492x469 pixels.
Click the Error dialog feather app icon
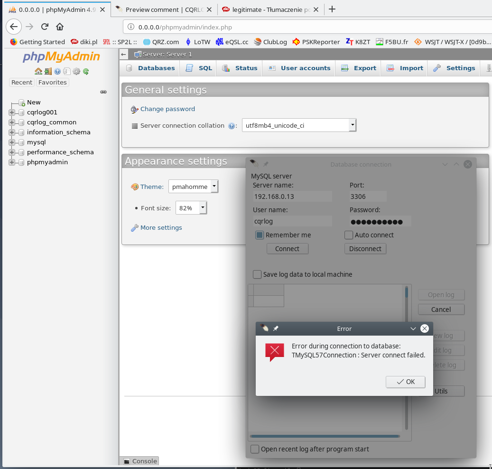click(x=265, y=328)
